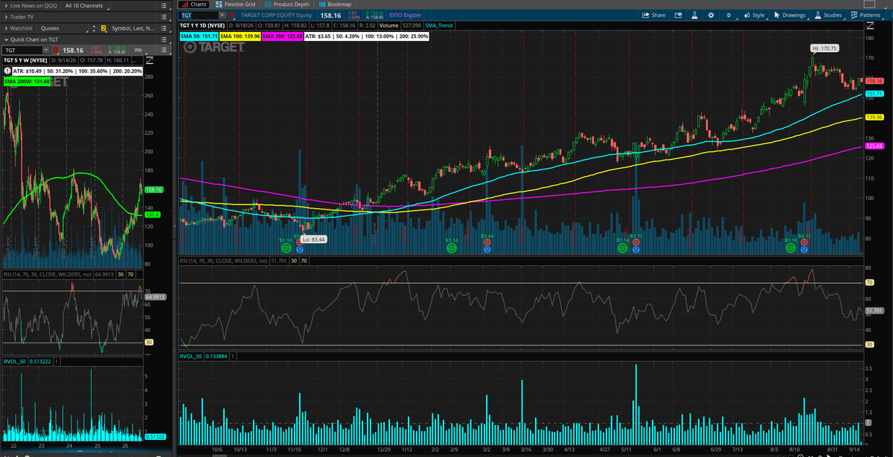Click the red alert icon next to main TGT symbol
The height and width of the screenshot is (457, 893).
point(232,16)
